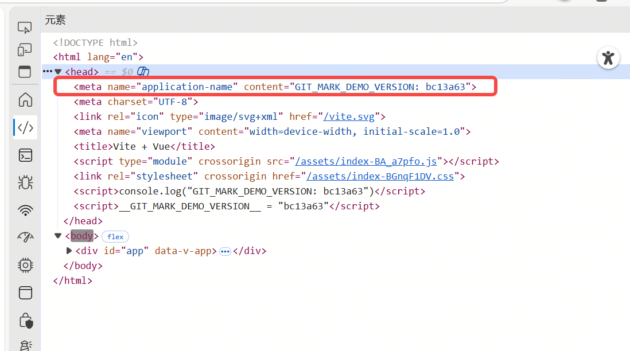Collapse the body element triangle

(x=58, y=236)
